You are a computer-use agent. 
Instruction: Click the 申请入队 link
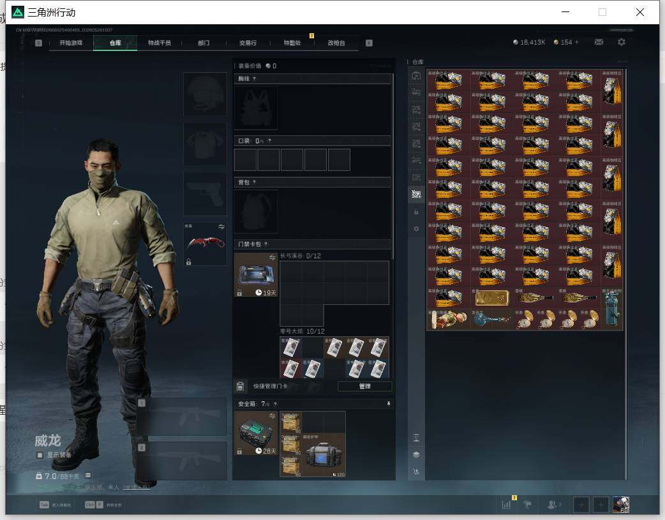coord(137,487)
